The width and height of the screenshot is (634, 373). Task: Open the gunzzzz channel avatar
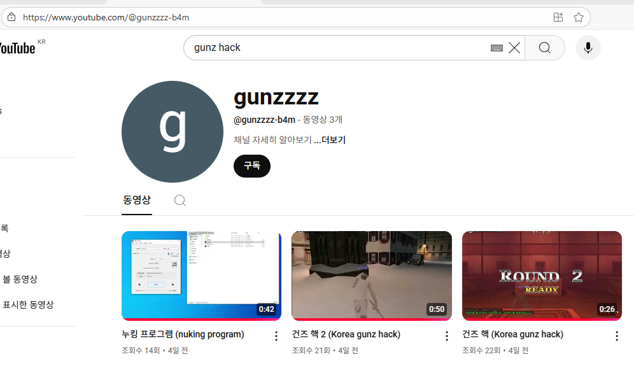tap(173, 132)
